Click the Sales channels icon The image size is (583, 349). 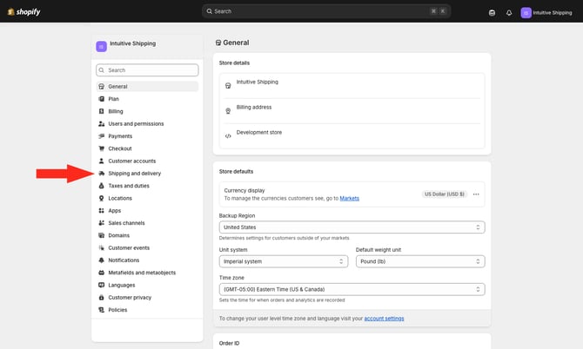(102, 223)
